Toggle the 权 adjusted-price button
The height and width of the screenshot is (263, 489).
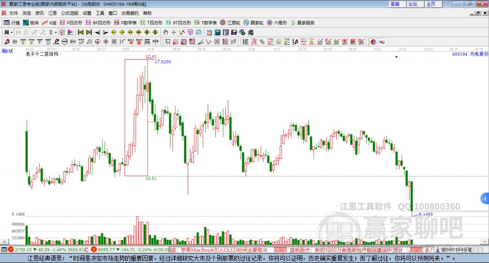click(x=62, y=32)
